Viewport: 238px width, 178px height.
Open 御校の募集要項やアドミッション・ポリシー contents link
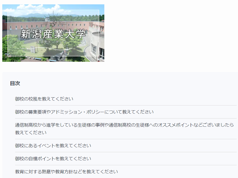click(x=84, y=112)
